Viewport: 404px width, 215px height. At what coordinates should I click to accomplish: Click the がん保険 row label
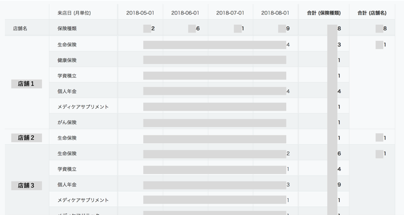67,122
